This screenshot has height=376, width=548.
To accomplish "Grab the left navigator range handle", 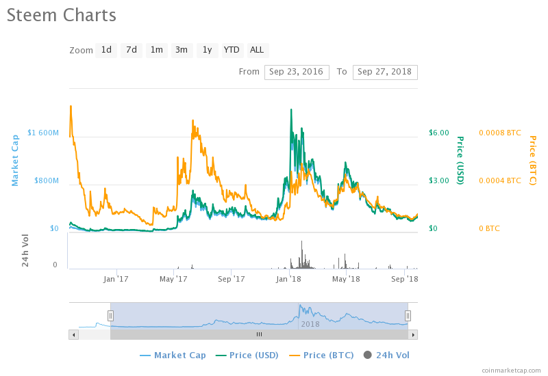I will pyautogui.click(x=110, y=316).
